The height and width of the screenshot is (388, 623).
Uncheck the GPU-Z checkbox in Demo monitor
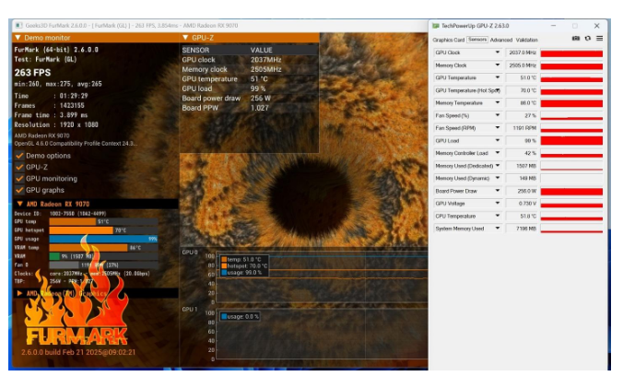tap(19, 167)
